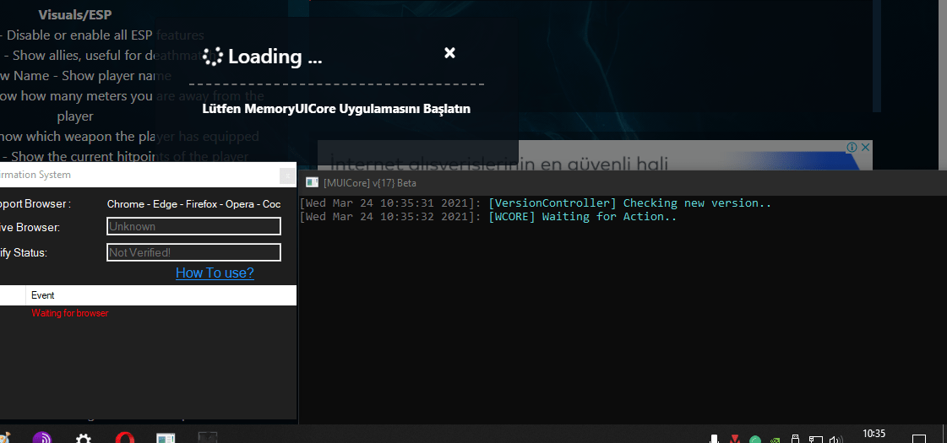Open Opera browser from the taskbar
This screenshot has height=443, width=947.
[124, 439]
